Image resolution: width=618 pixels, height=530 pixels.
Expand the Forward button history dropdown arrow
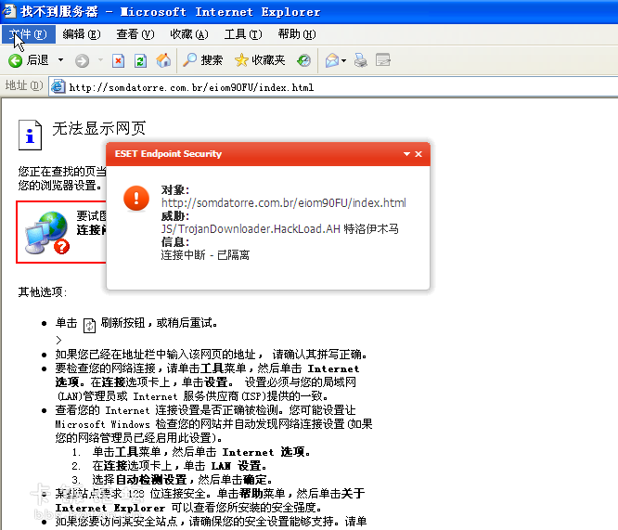click(x=98, y=60)
